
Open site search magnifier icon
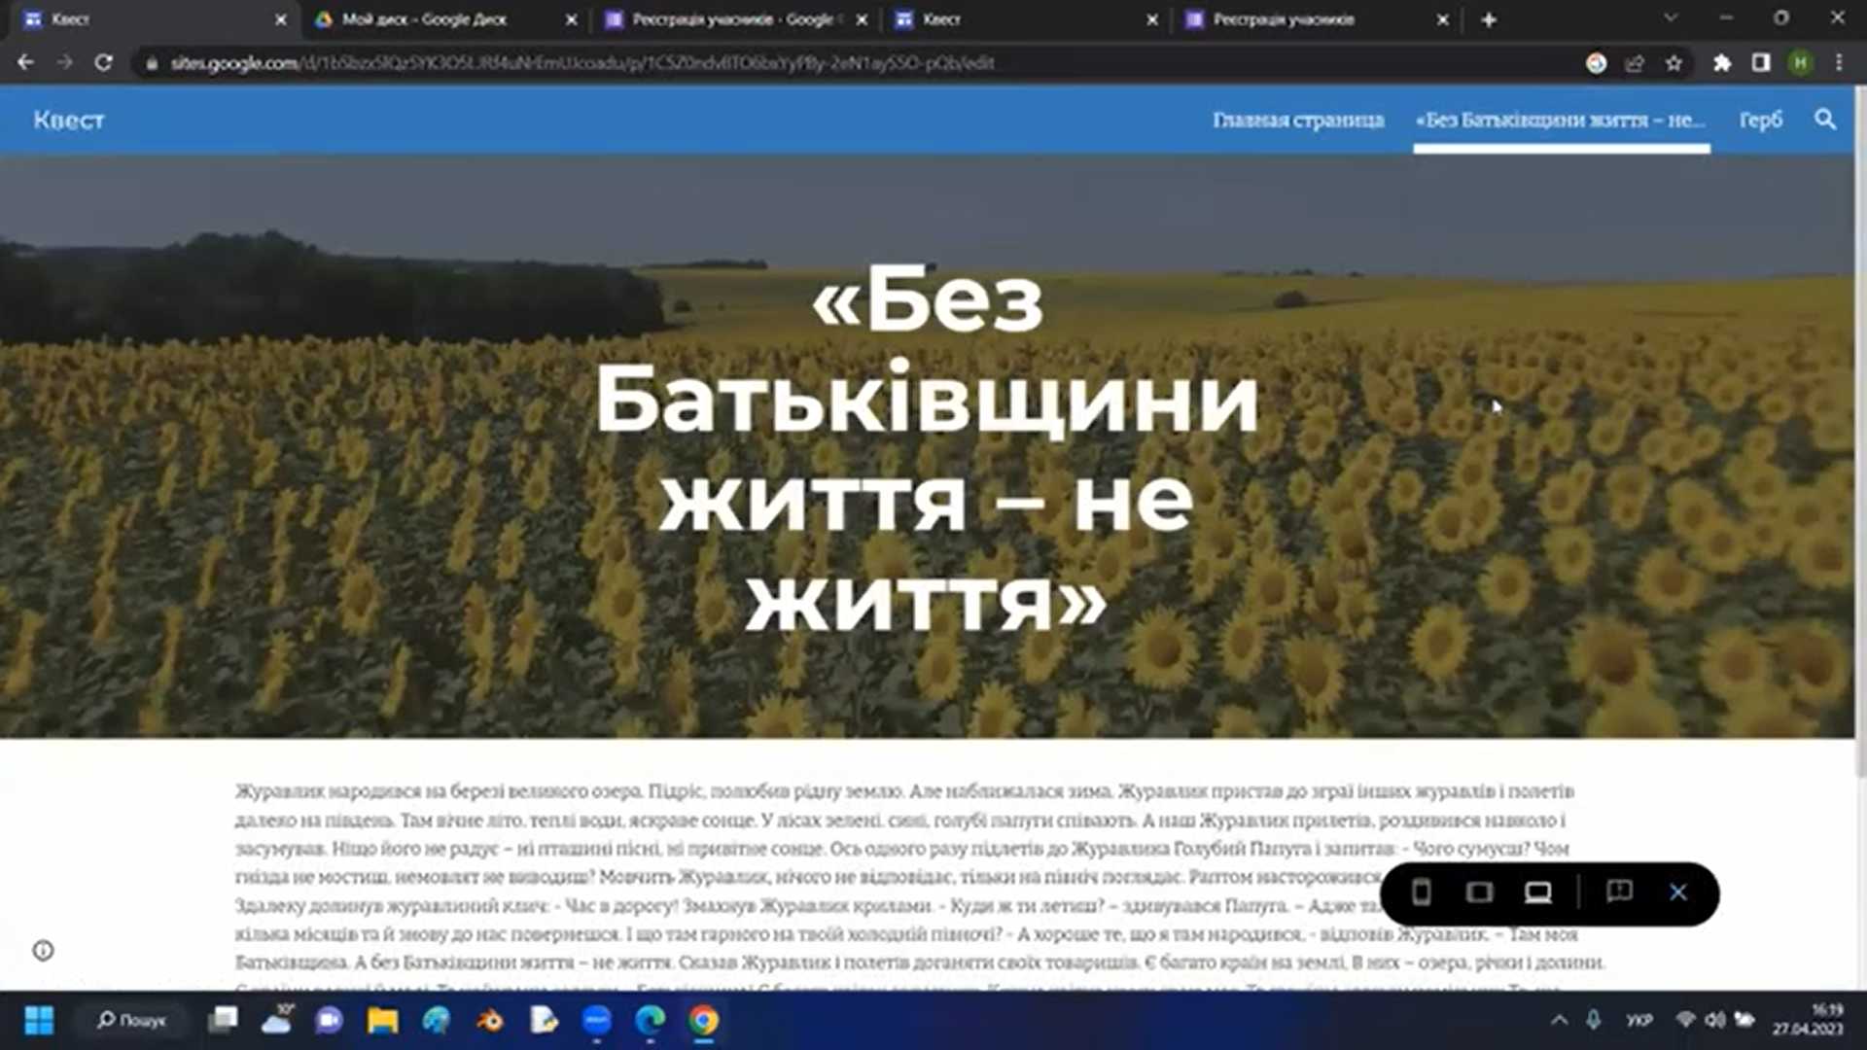click(1825, 120)
